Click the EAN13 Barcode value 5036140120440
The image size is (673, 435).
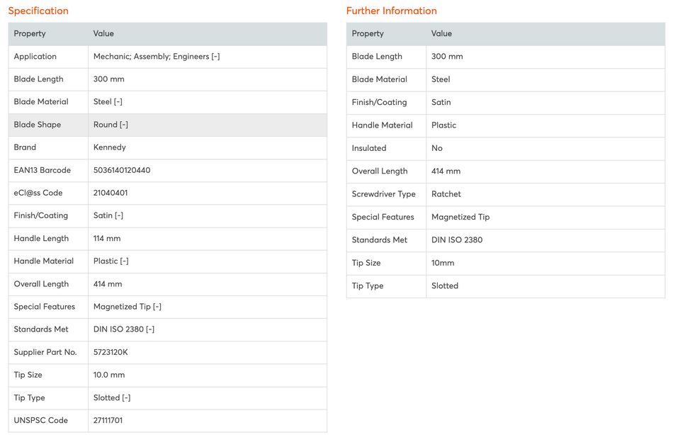(122, 170)
